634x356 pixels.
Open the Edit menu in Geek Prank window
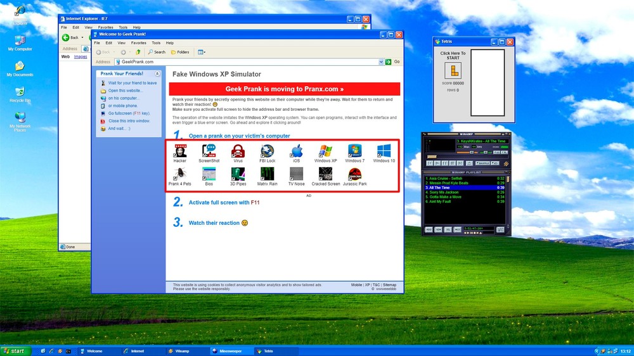[109, 43]
